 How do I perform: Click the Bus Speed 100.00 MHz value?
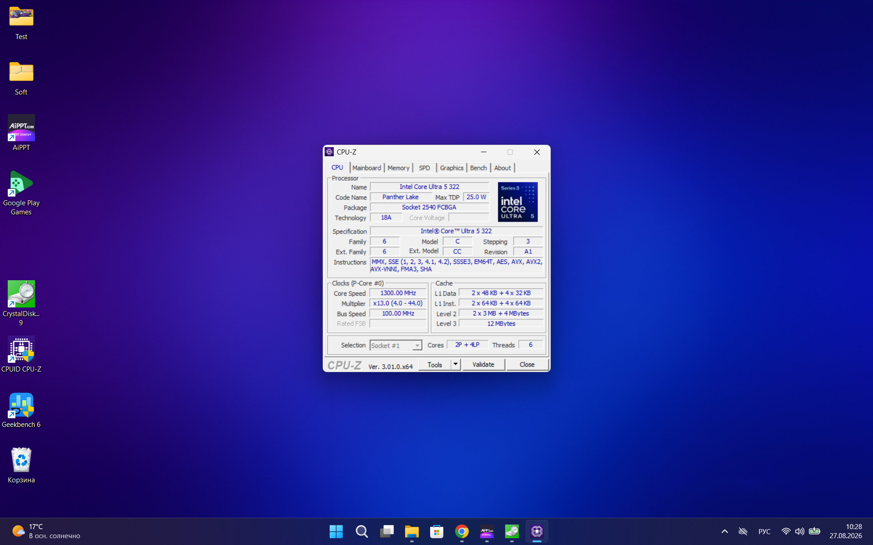click(x=398, y=313)
